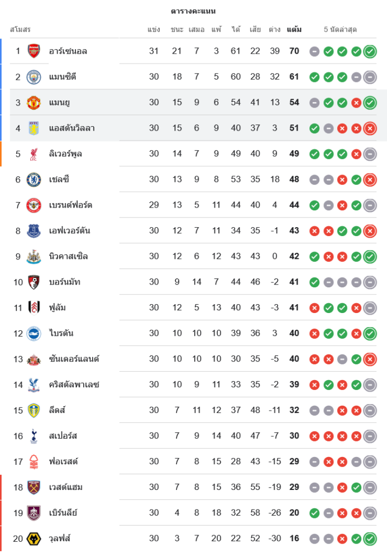Click the Manchester City crest icon
Screen dimensions: 387x558
coord(34,77)
